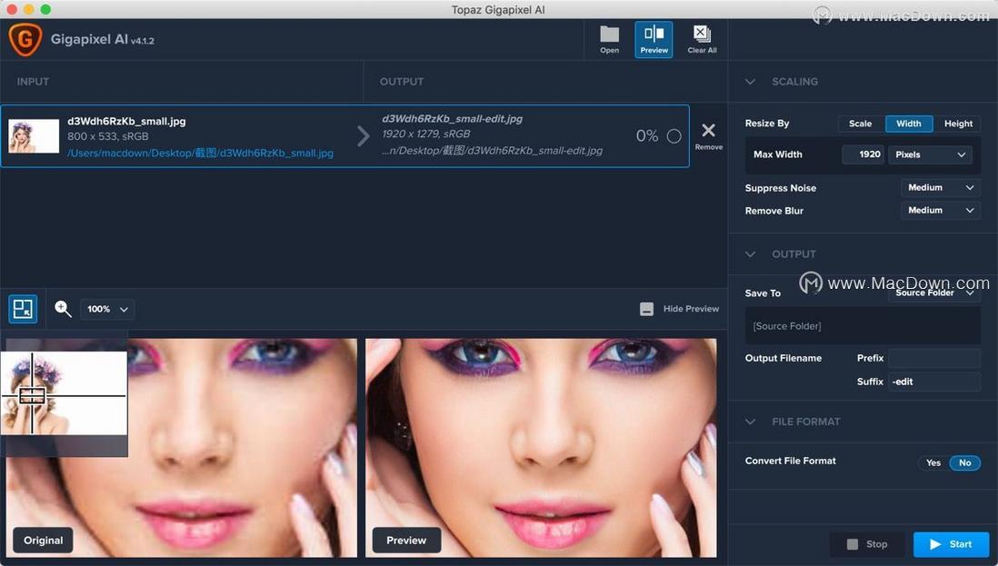
Task: Click the magnifier zoom icon
Action: pos(63,309)
